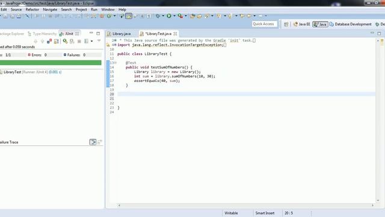Expand the folded header comment at line 2
385x217 pixels.
pyautogui.click(x=115, y=40)
